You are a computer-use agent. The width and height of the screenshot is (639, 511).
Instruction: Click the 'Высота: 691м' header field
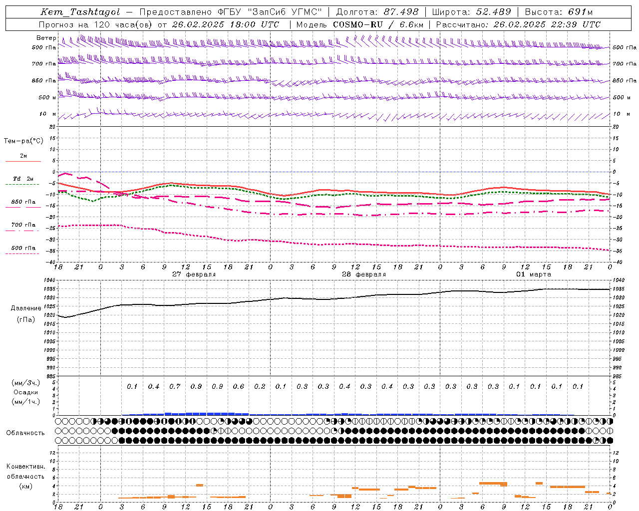point(559,12)
